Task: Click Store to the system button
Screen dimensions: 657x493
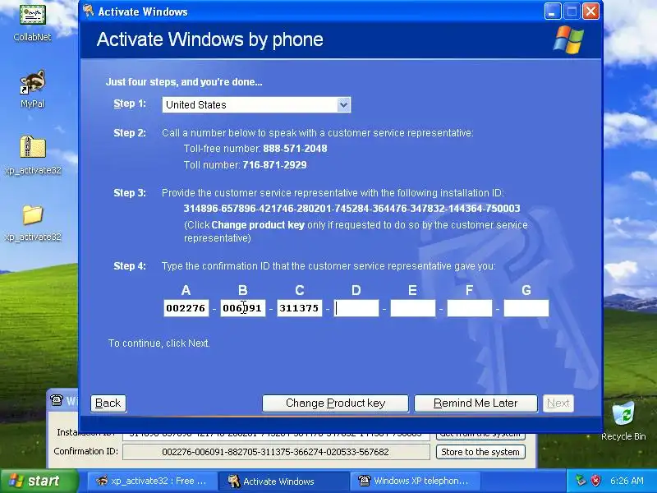Action: point(480,452)
